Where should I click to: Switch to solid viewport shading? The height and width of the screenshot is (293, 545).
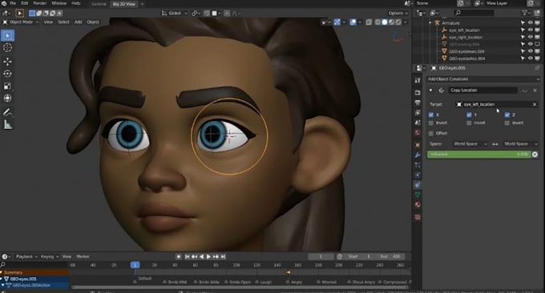coord(385,22)
